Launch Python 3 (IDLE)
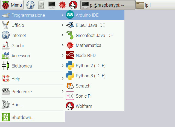The image size is (175, 127). pyautogui.click(x=91, y=76)
